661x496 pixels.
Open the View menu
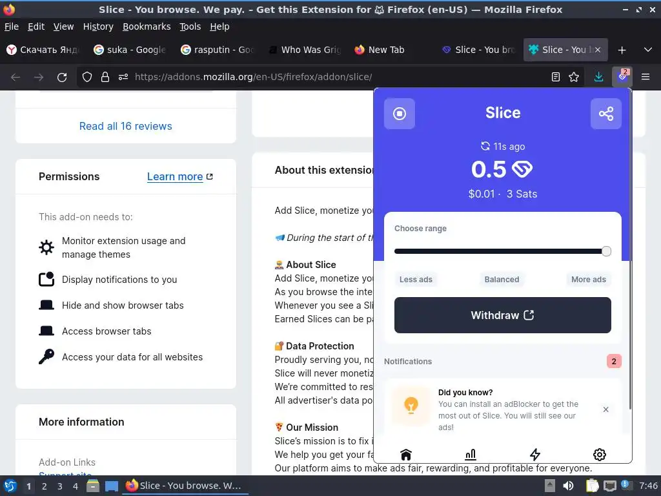pos(63,26)
